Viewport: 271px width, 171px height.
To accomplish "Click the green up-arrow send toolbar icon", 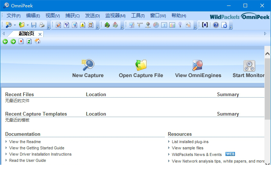I will 107,25.
